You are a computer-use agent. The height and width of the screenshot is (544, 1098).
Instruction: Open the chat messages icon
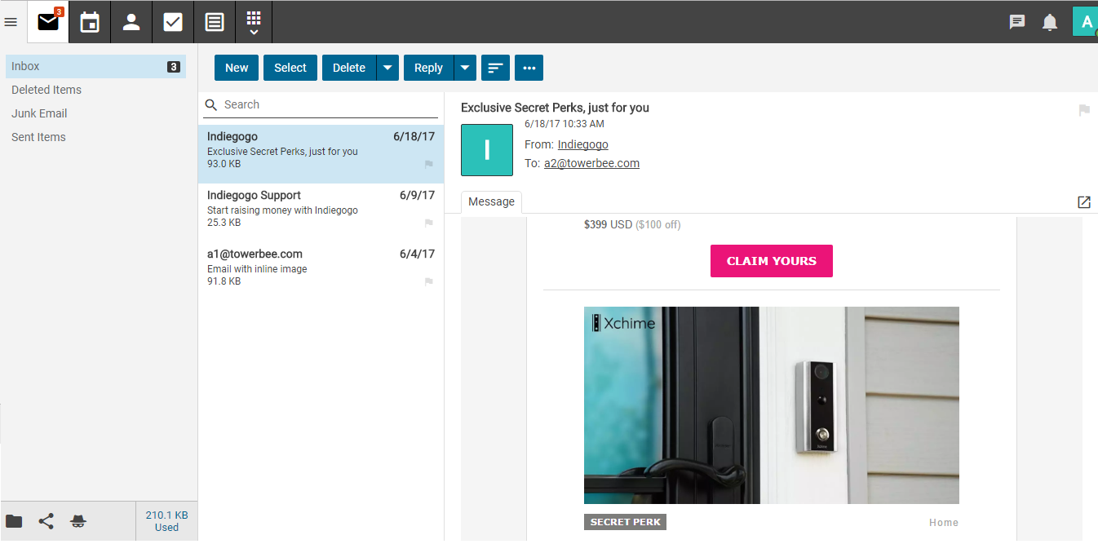click(x=1017, y=22)
